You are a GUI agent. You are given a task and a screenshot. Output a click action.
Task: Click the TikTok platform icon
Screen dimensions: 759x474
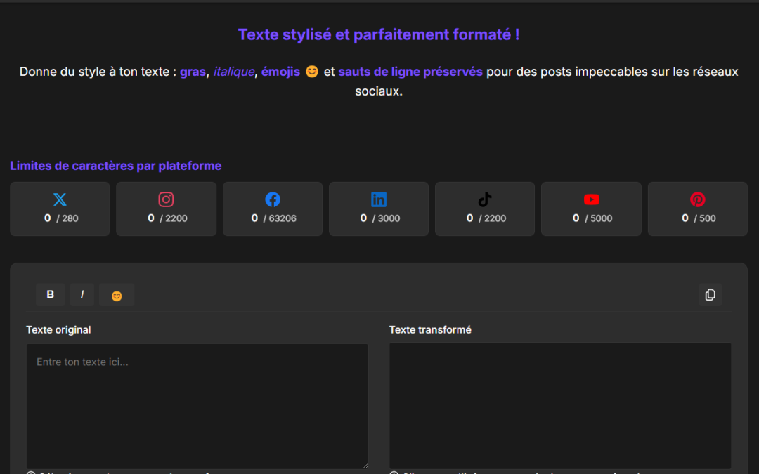click(x=485, y=199)
